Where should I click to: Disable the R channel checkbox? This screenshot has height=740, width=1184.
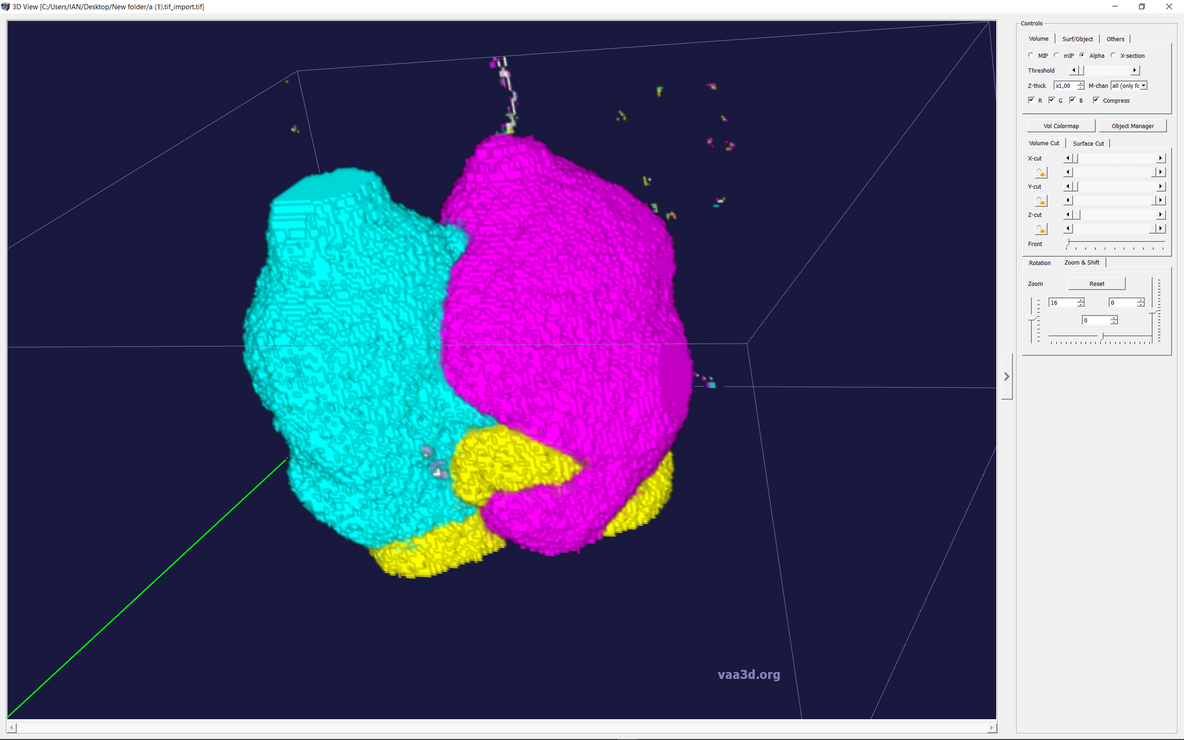(1031, 100)
